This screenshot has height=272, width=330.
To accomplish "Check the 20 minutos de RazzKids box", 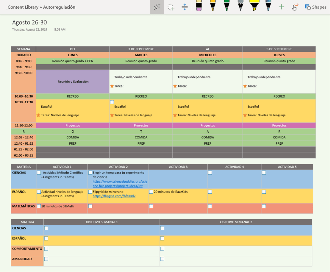I will 151,192.
